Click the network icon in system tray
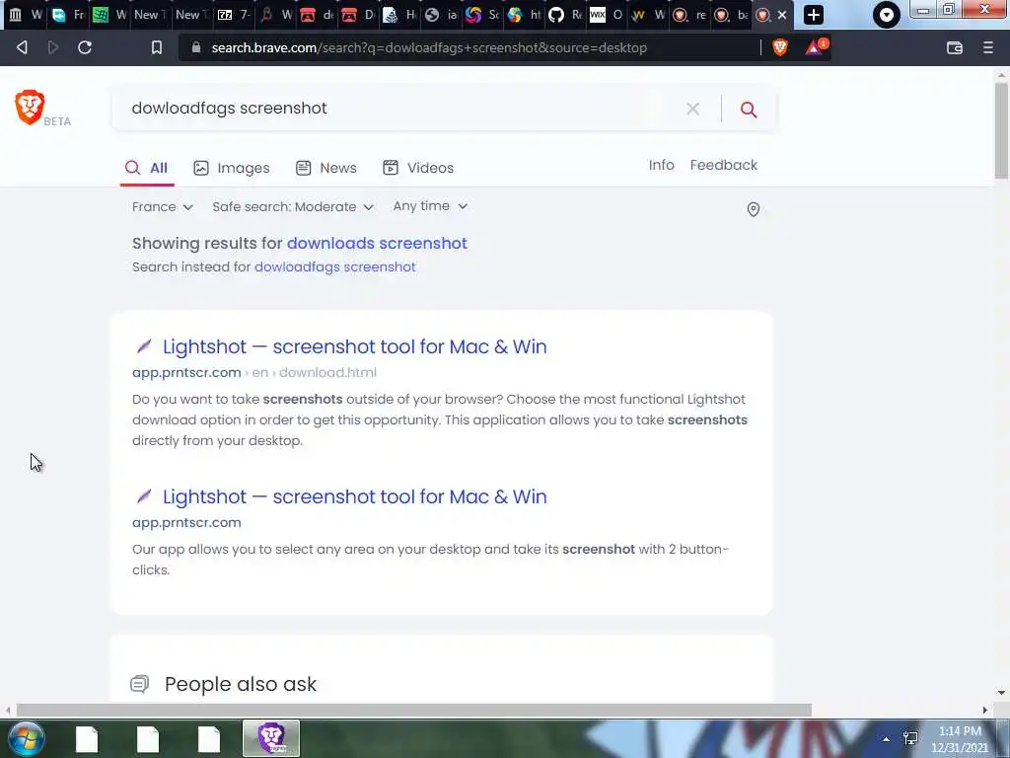Image resolution: width=1010 pixels, height=758 pixels. click(910, 738)
